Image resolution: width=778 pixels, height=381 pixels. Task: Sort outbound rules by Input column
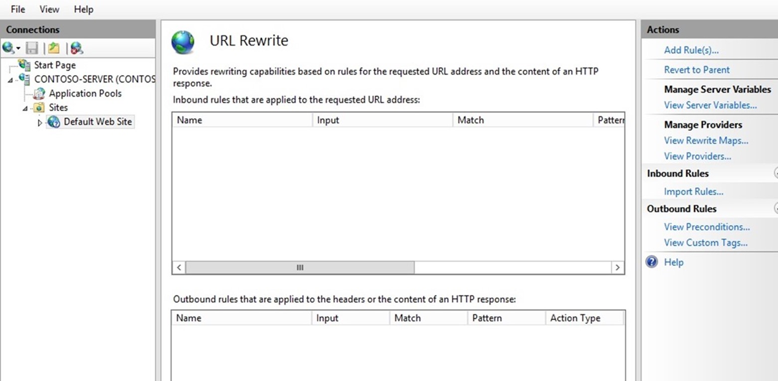click(x=351, y=318)
